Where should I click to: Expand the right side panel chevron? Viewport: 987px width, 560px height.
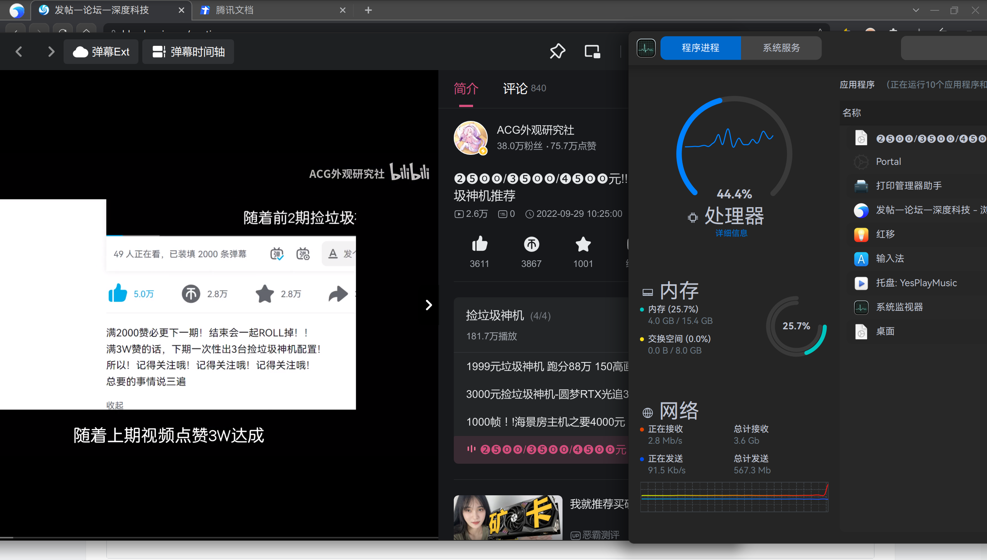429,305
